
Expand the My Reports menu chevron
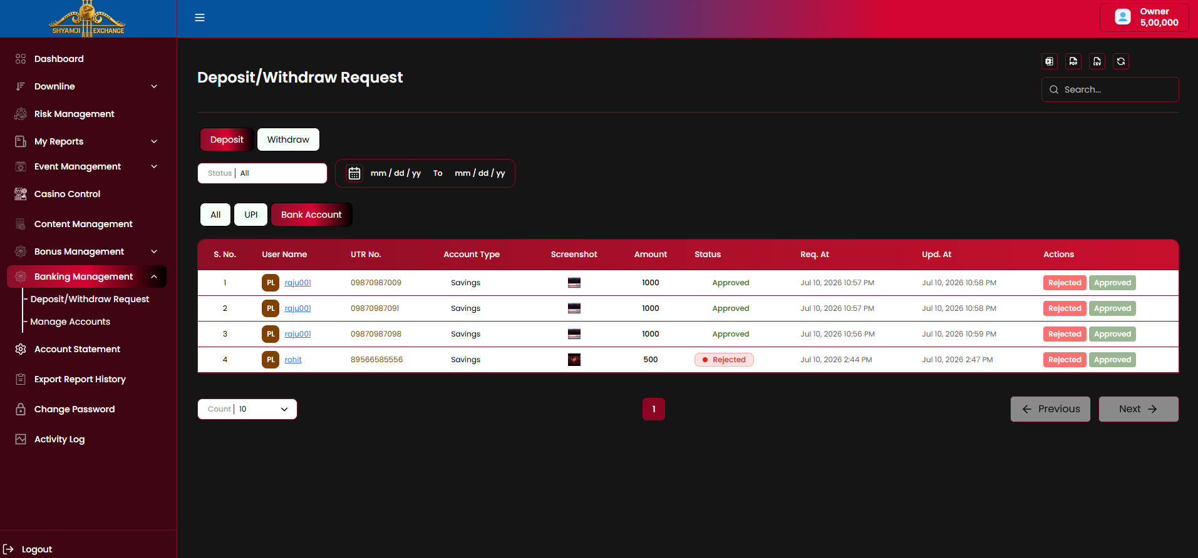click(x=154, y=141)
